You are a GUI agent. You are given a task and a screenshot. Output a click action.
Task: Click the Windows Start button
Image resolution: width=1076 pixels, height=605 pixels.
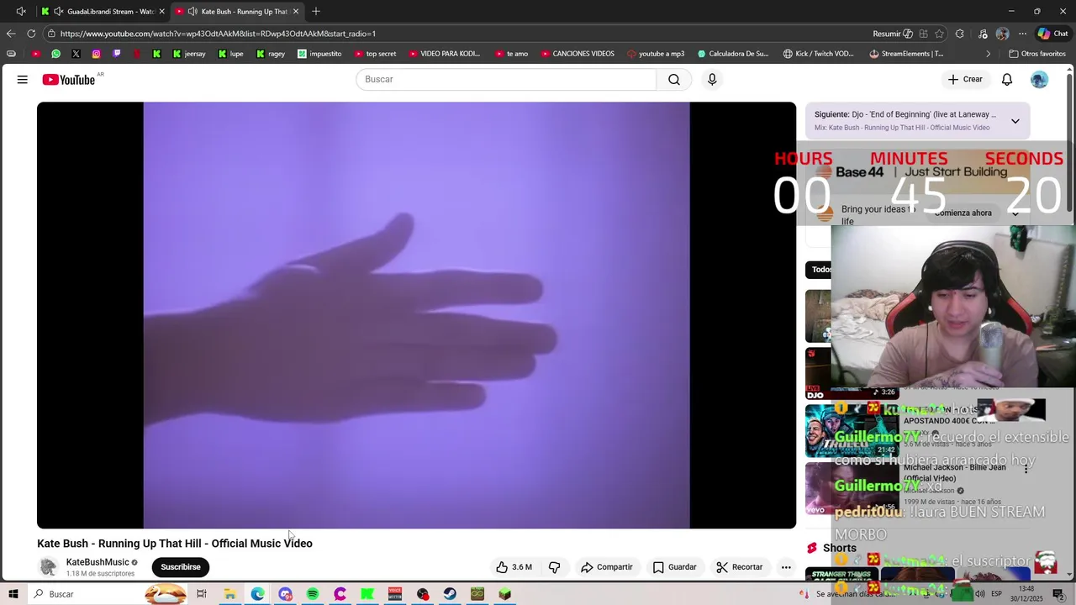click(13, 594)
